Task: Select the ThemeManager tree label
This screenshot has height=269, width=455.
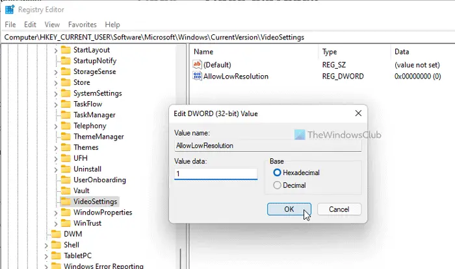Action: [99, 137]
